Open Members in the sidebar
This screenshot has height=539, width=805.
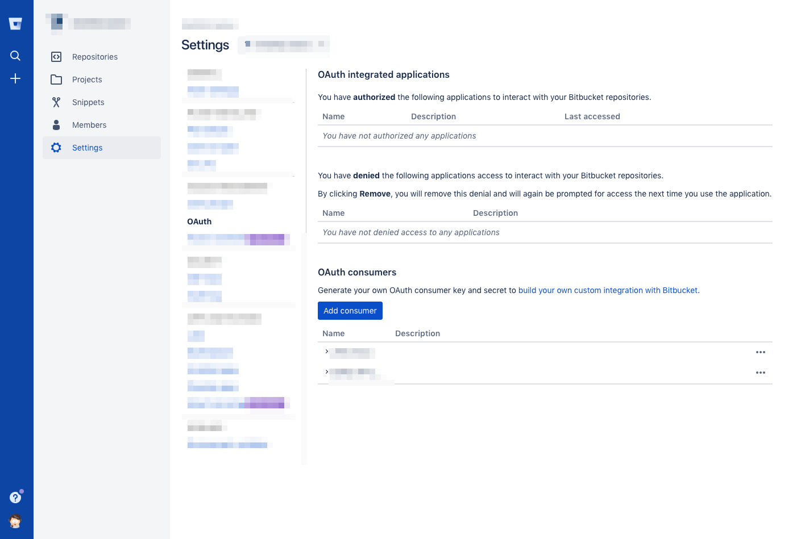(89, 125)
